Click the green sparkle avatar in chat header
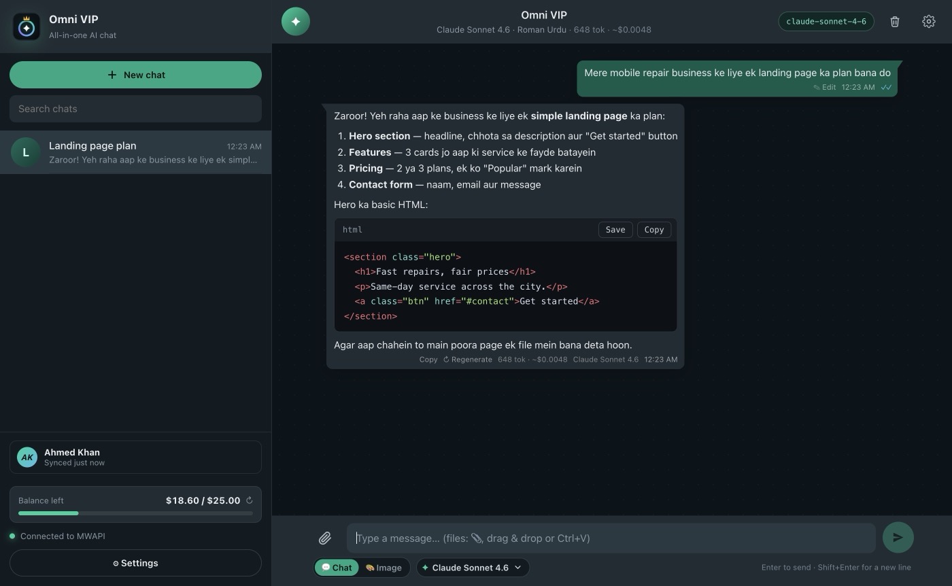The image size is (952, 586). click(x=296, y=21)
